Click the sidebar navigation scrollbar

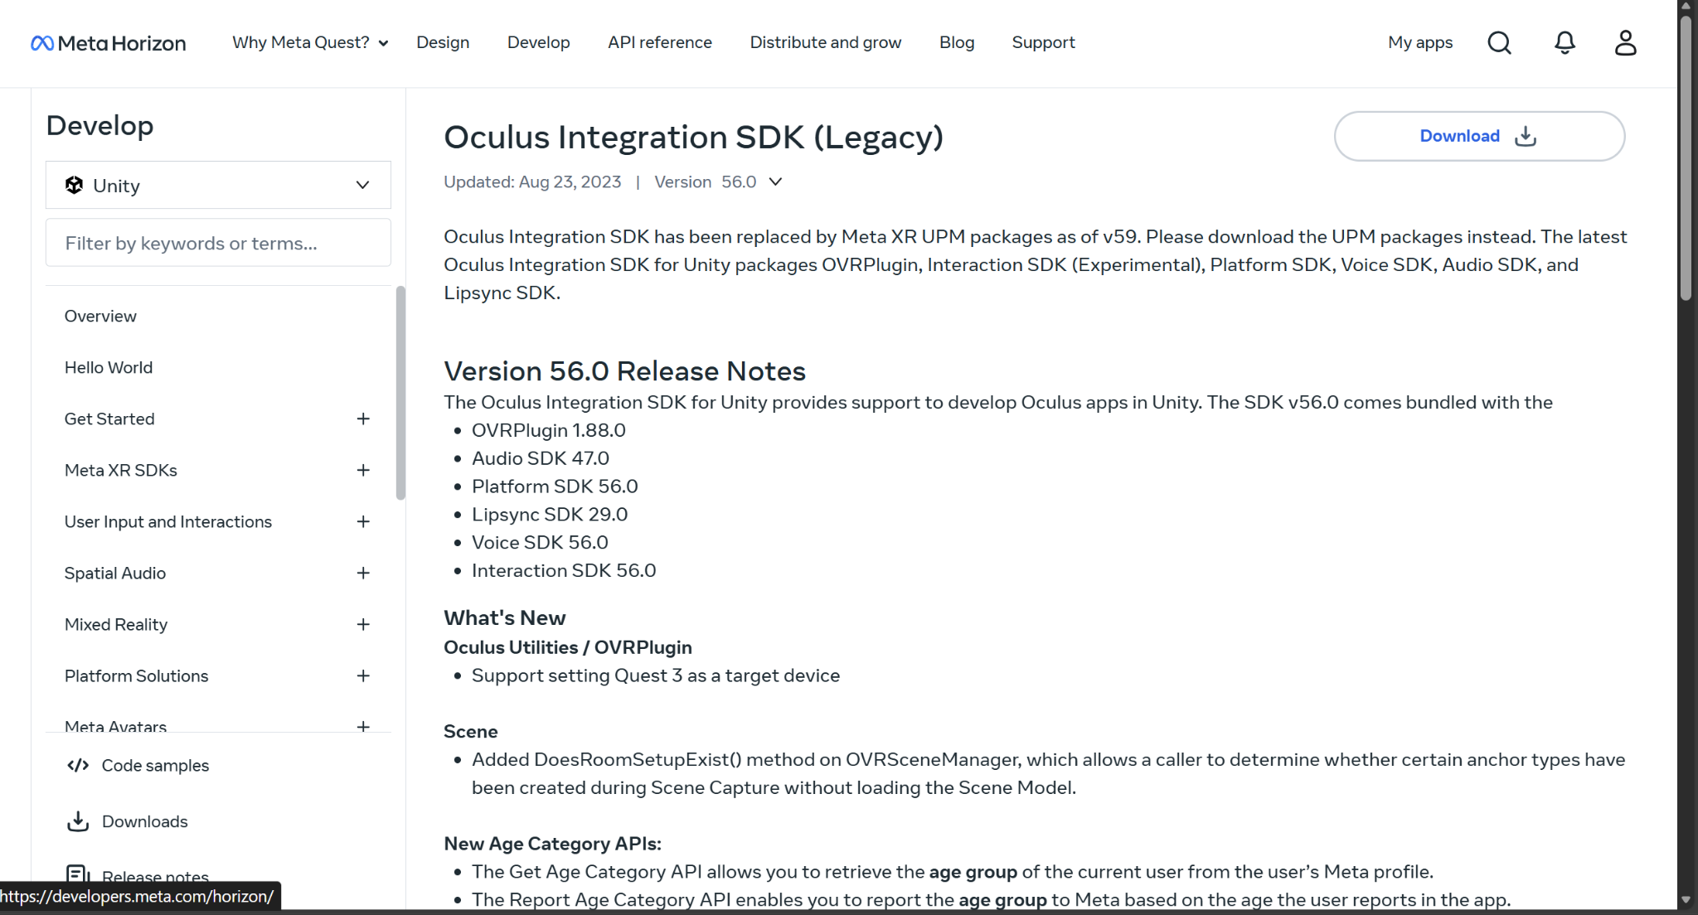click(x=400, y=394)
